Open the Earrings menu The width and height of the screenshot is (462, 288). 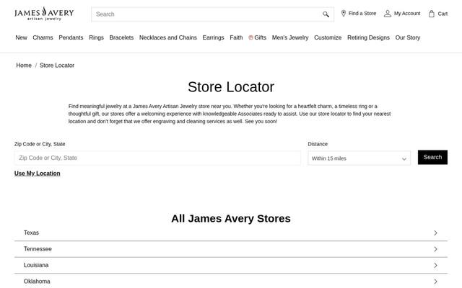click(x=214, y=37)
